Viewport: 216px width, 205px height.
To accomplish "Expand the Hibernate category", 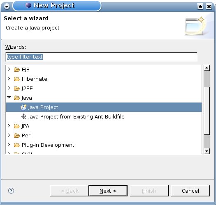I will [9, 79].
